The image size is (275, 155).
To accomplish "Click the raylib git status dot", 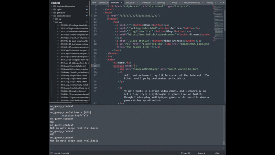I will 87,10.
